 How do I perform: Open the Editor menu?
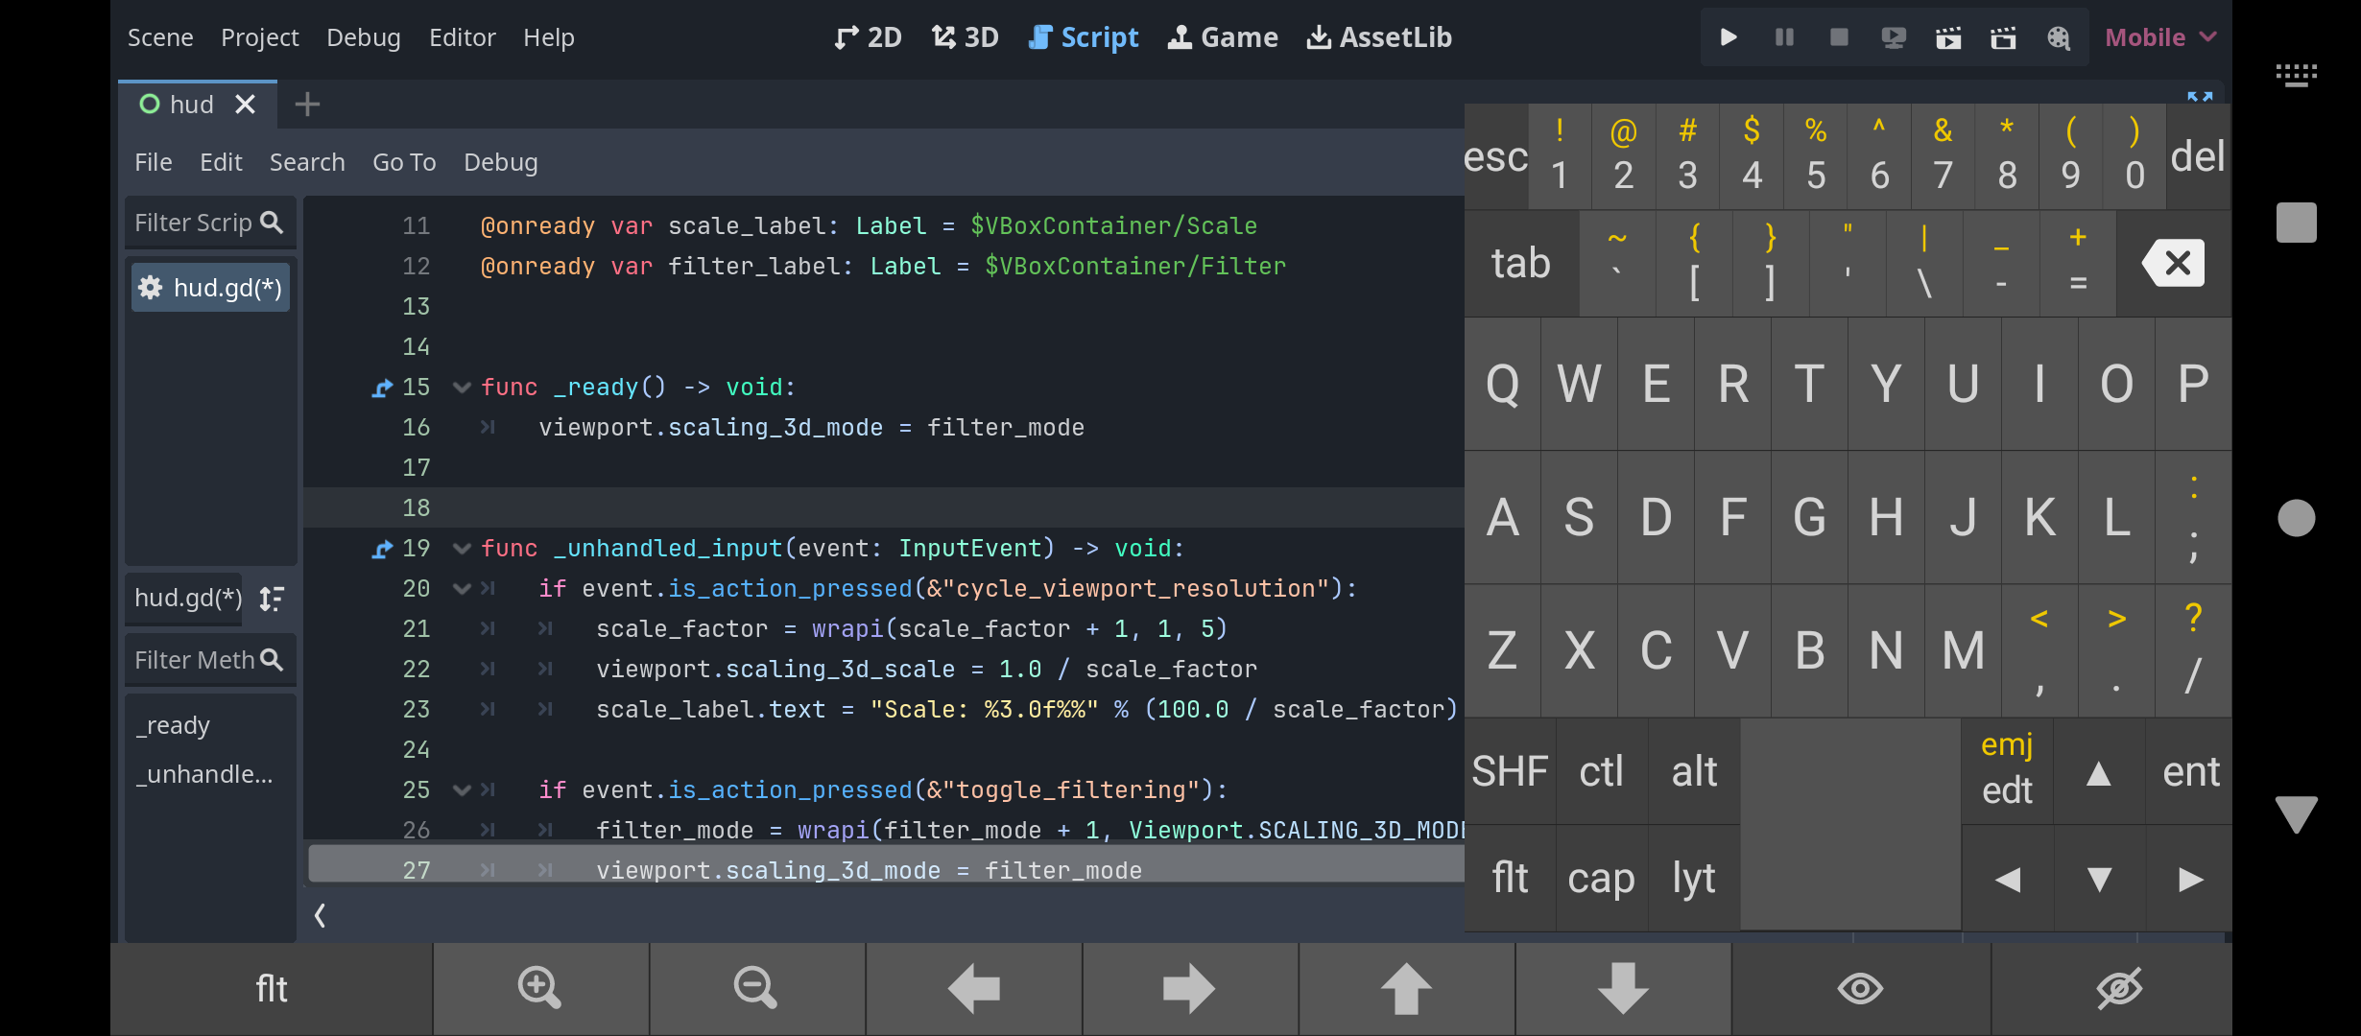coord(462,37)
